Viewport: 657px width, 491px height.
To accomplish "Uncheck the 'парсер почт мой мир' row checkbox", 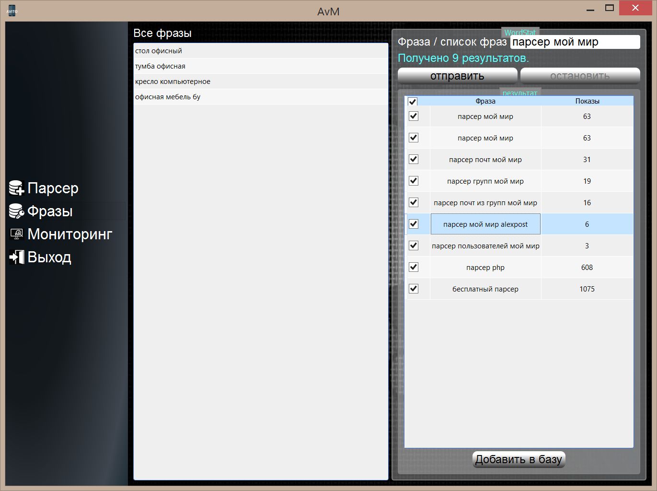I will (x=414, y=159).
